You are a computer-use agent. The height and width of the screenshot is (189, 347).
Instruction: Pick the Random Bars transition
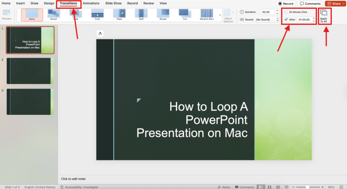(207, 15)
